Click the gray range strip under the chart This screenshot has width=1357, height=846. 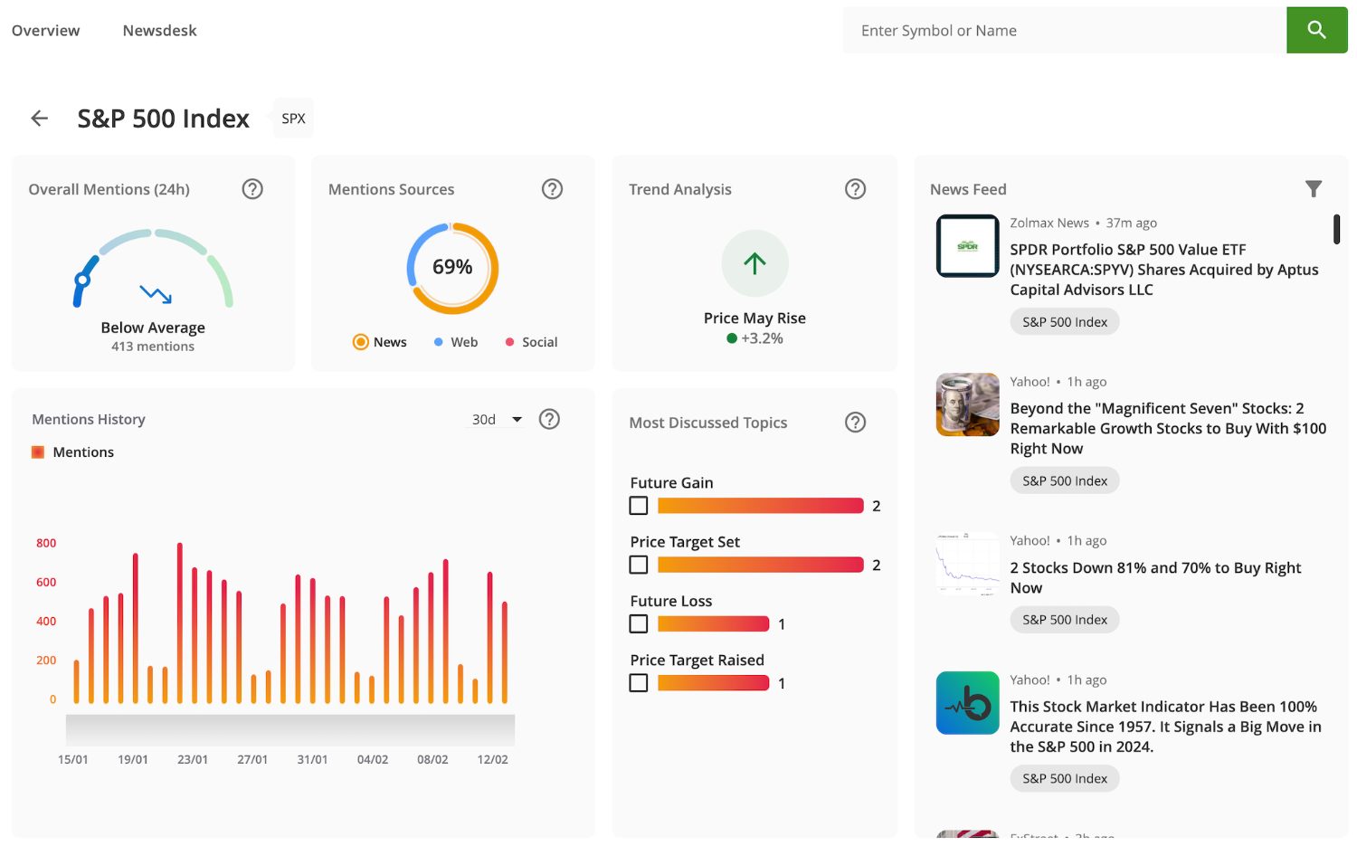(x=290, y=729)
